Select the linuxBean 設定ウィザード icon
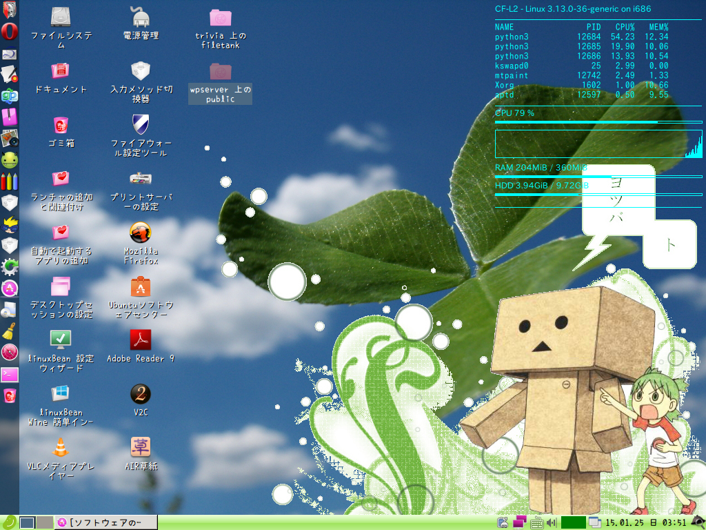Screen dimensions: 706x530 pyautogui.click(x=61, y=352)
